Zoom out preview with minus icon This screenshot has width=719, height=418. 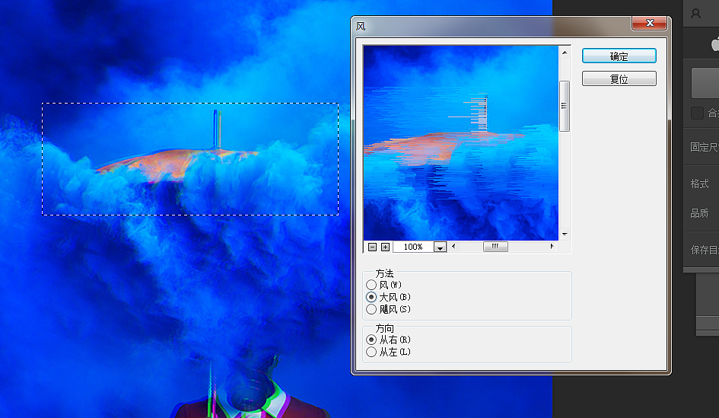(x=372, y=247)
